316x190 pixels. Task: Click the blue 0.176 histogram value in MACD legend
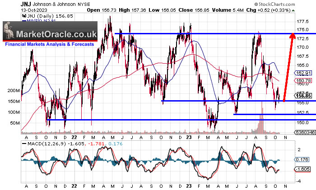116,144
